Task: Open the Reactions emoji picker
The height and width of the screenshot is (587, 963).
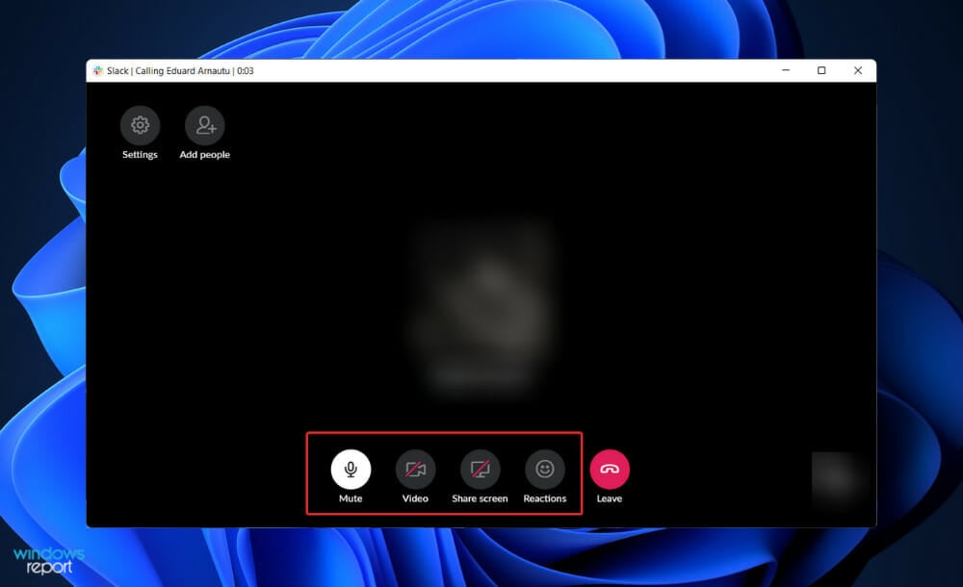Action: tap(545, 469)
